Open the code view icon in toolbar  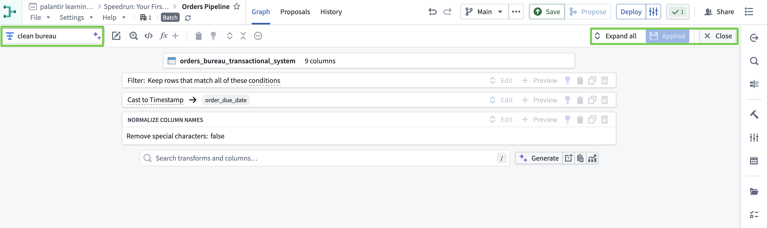pyautogui.click(x=148, y=36)
